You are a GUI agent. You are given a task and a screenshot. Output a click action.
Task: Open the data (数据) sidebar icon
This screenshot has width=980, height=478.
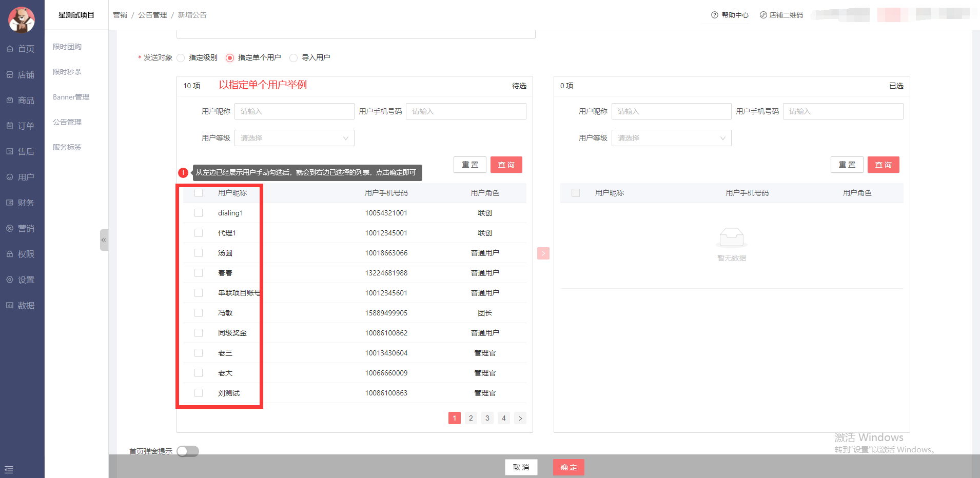click(10, 305)
